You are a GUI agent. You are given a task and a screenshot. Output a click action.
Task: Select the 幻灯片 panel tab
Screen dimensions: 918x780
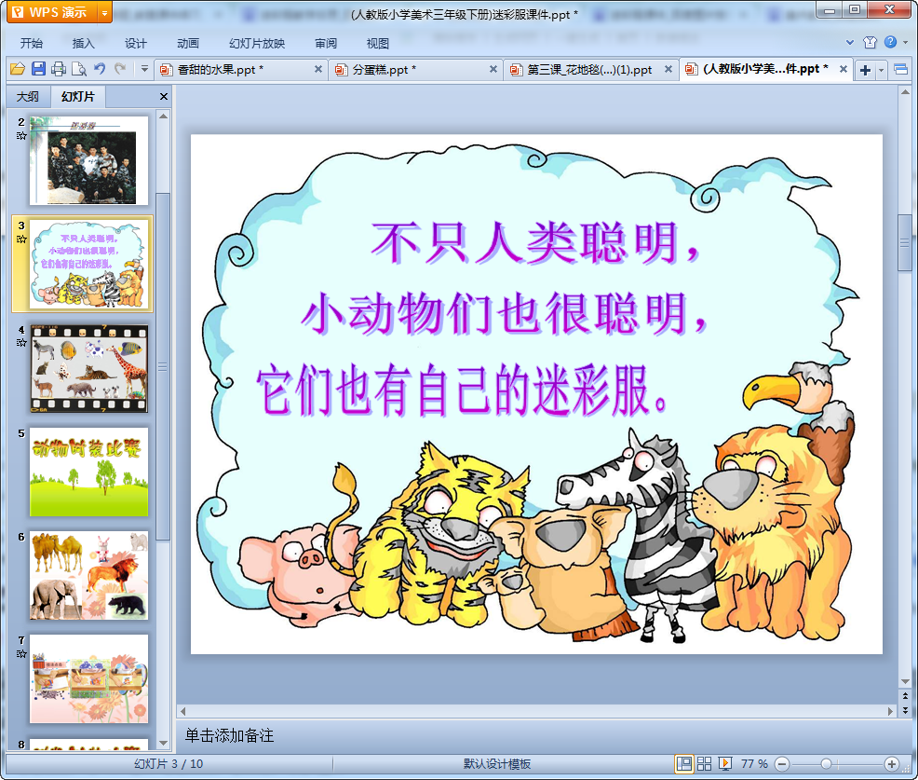78,97
